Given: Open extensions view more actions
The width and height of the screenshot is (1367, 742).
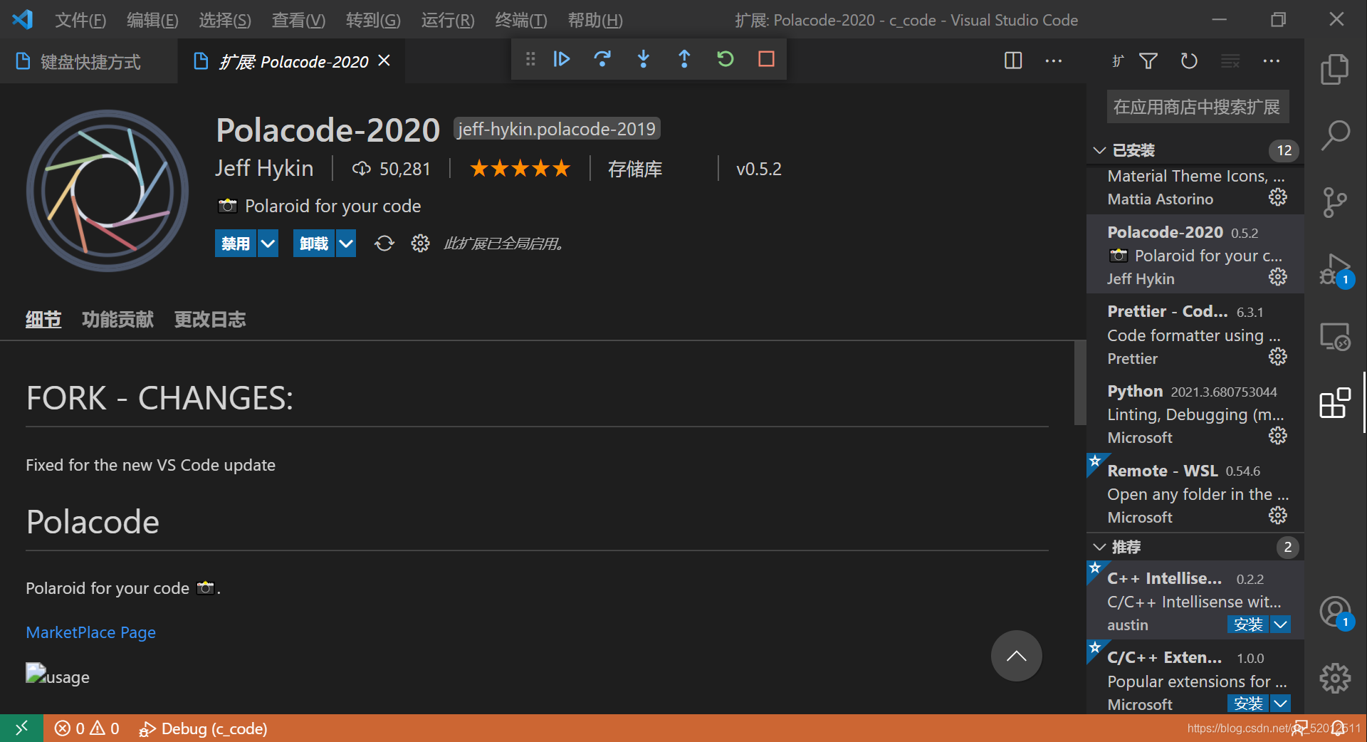Looking at the screenshot, I should [x=1272, y=61].
